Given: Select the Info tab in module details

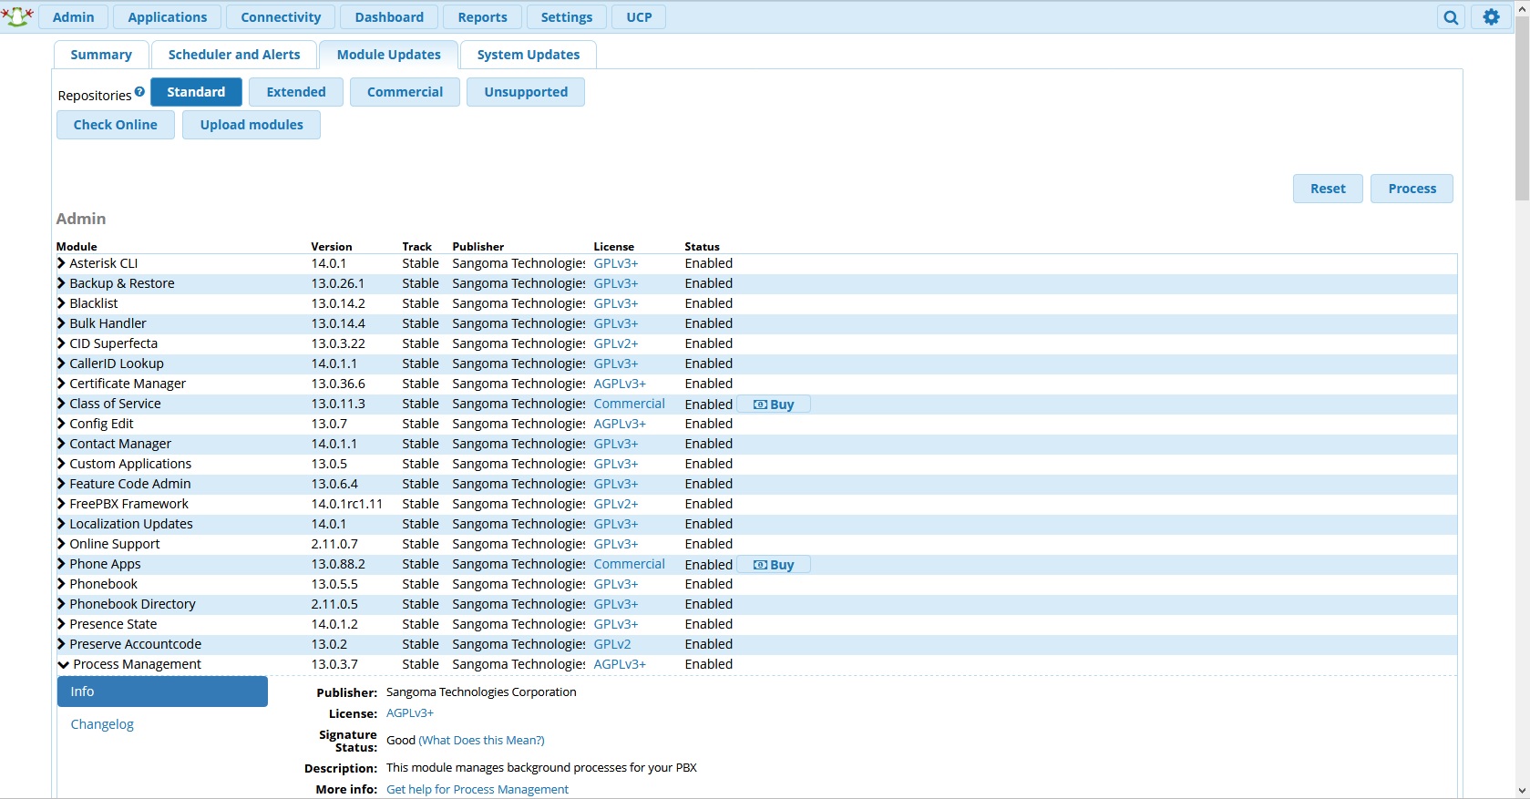Looking at the screenshot, I should (x=162, y=691).
